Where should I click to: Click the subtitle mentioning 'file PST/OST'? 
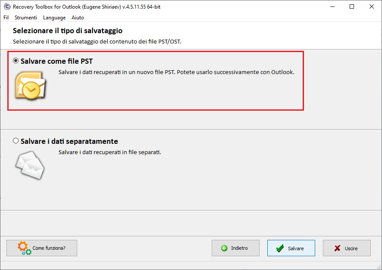[97, 42]
